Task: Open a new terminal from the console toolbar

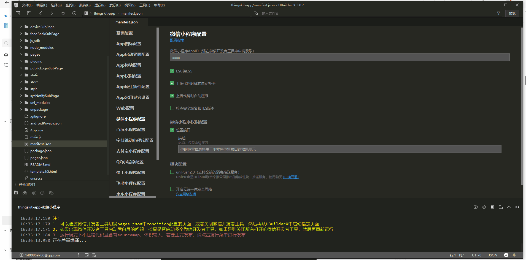Action: coord(501,207)
